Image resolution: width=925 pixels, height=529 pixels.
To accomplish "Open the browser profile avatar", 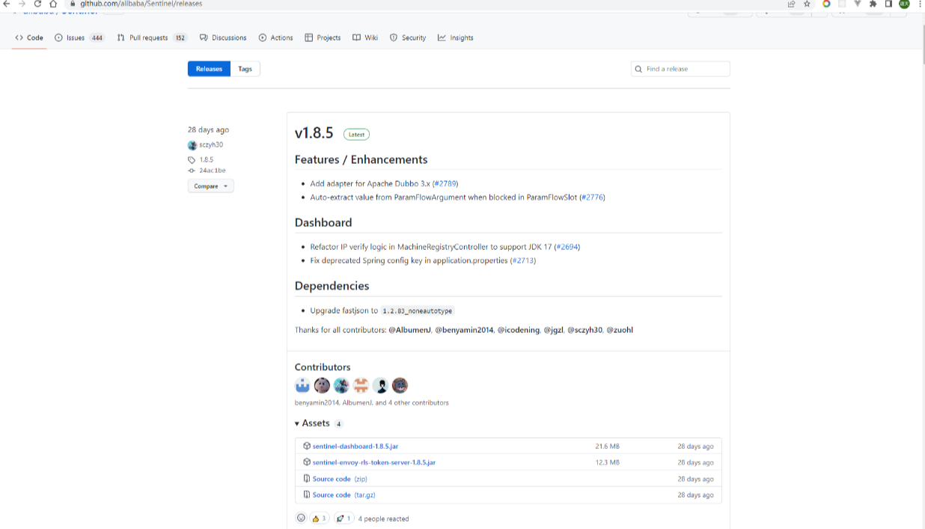I will [x=904, y=4].
